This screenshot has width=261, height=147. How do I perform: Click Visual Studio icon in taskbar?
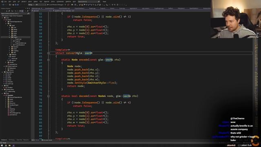[13, 145]
